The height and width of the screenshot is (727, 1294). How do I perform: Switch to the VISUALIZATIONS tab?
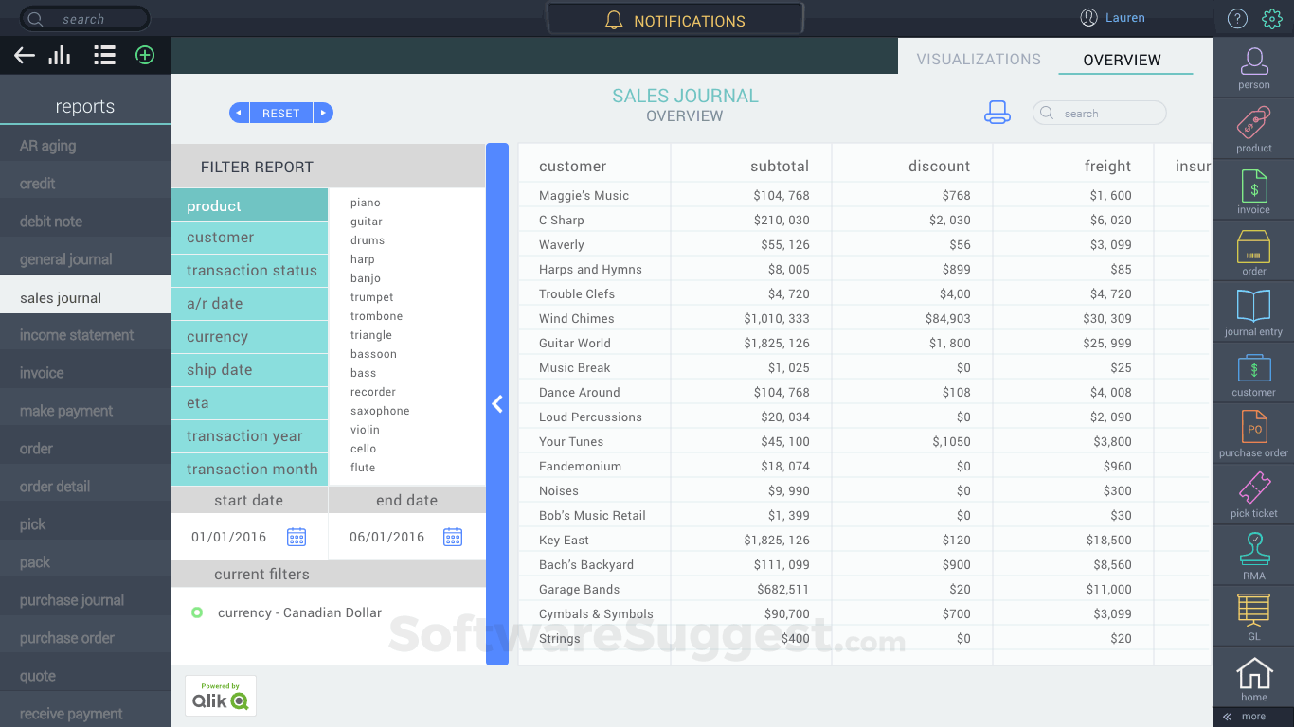978,59
